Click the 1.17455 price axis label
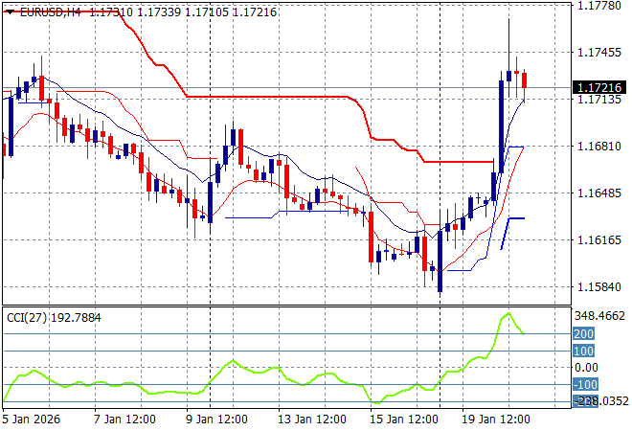The height and width of the screenshot is (431, 632). 599,53
